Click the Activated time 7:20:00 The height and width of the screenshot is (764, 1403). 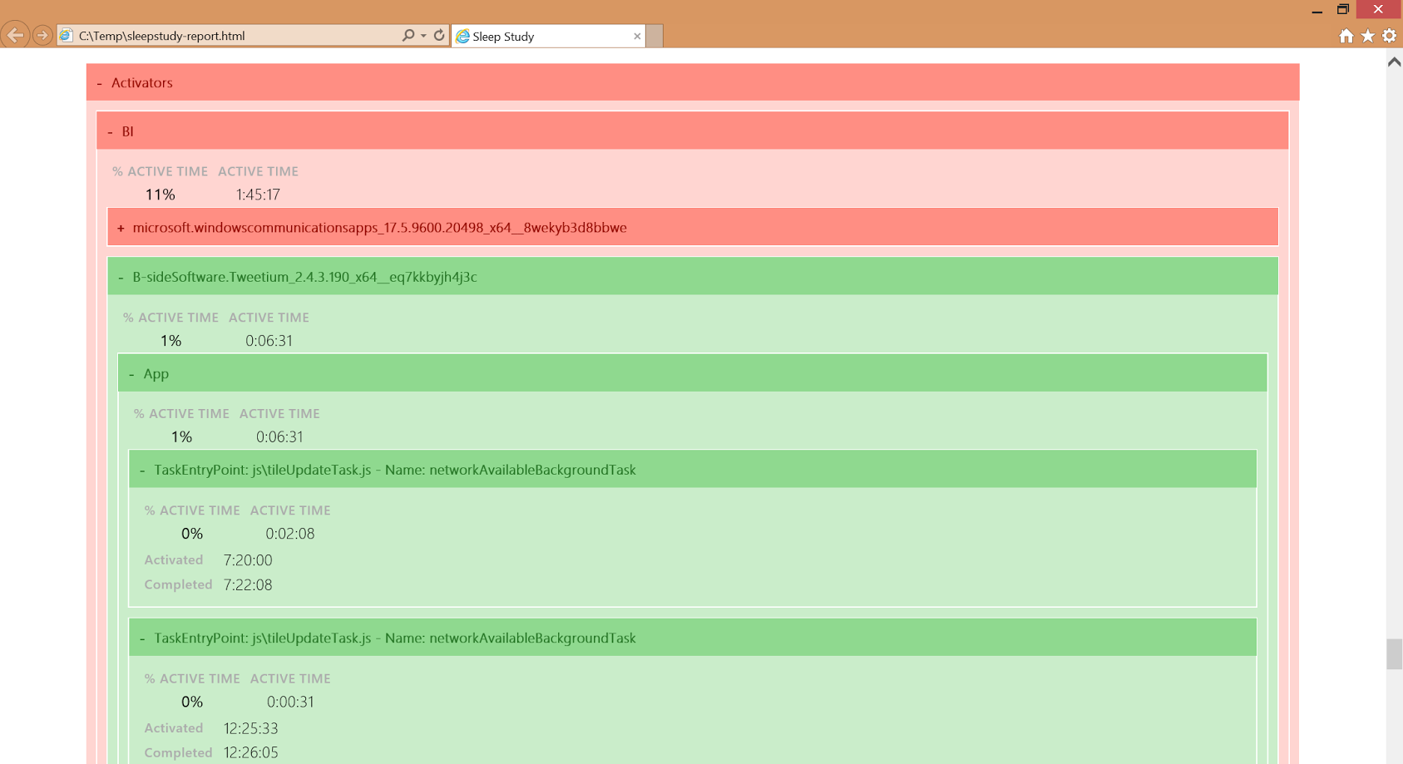pos(248,560)
